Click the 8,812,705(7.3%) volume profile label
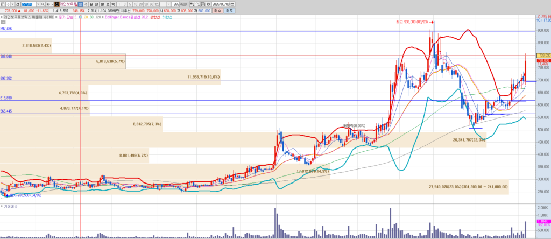Image resolution: width=551 pixels, height=239 pixels. click(x=147, y=124)
